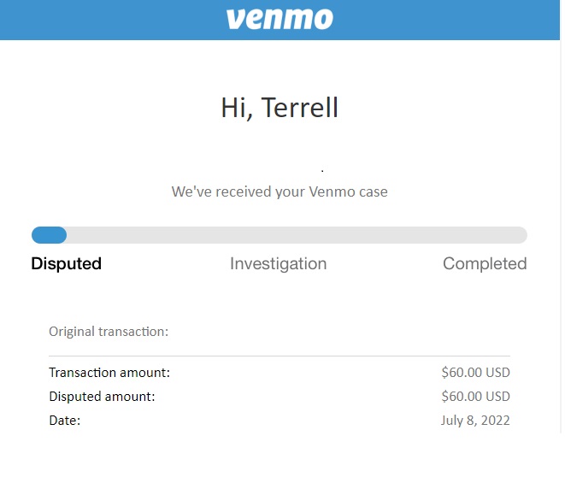Image resolution: width=565 pixels, height=483 pixels.
Task: Select the Disputed stage label
Action: coord(67,263)
